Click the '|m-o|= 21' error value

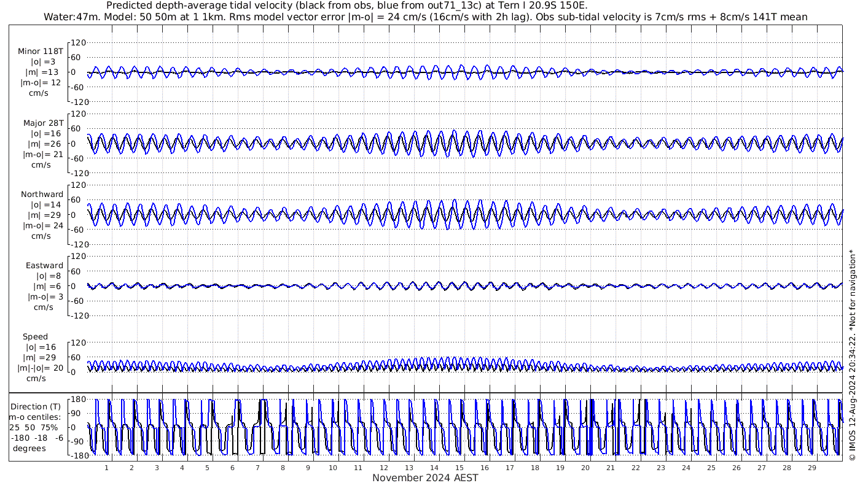point(41,155)
